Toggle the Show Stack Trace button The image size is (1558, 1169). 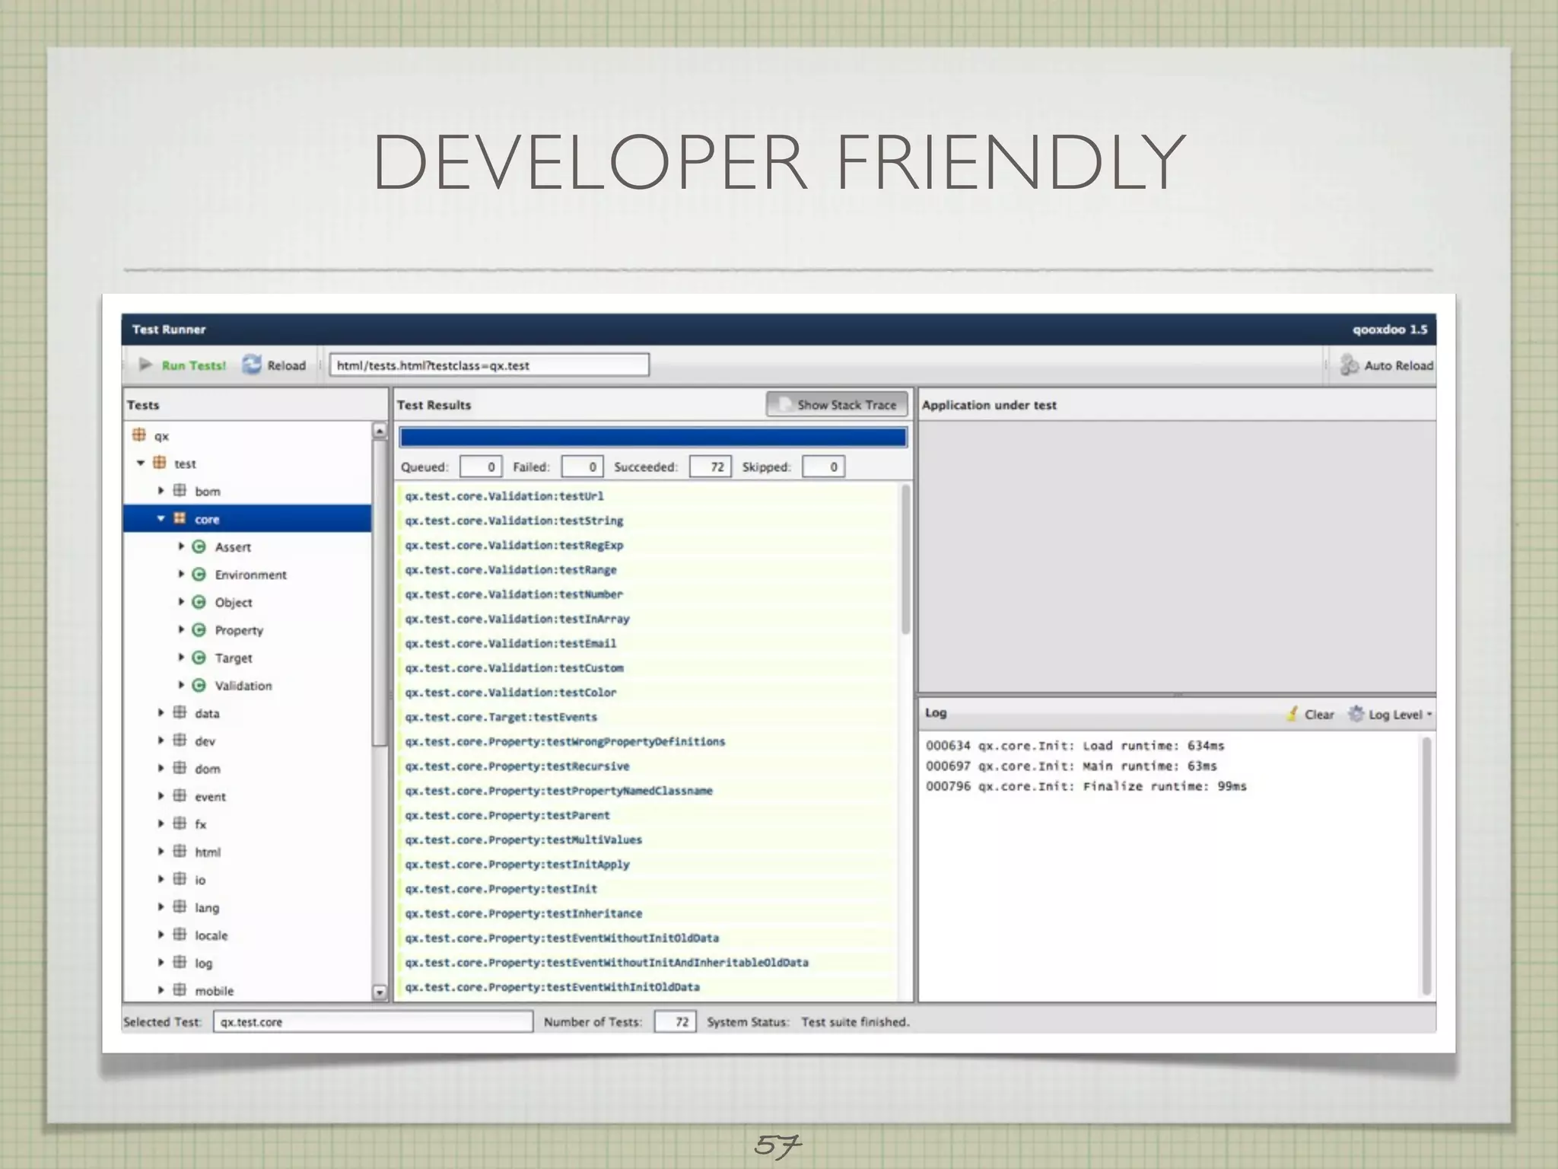click(837, 405)
